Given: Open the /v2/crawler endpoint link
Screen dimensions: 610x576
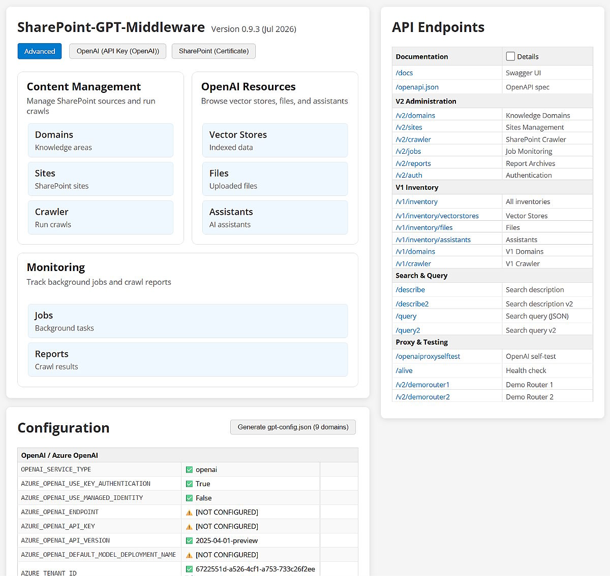Looking at the screenshot, I should (x=413, y=140).
